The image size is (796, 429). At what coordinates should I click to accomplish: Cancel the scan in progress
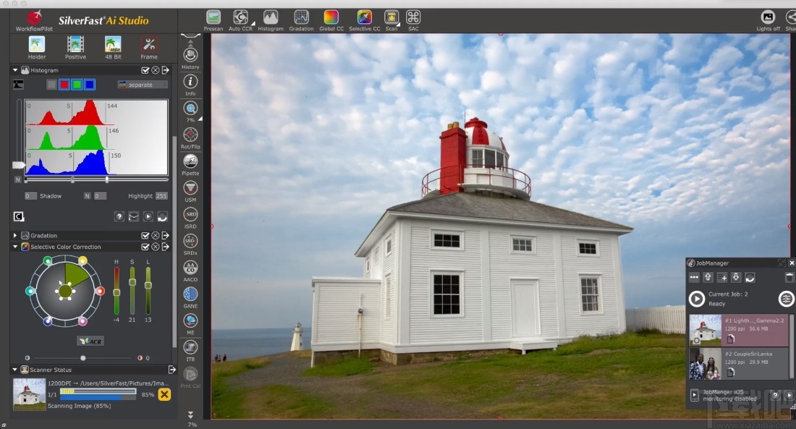(x=164, y=394)
